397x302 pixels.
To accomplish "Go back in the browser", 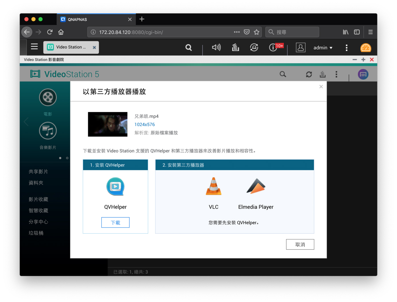I will [27, 32].
